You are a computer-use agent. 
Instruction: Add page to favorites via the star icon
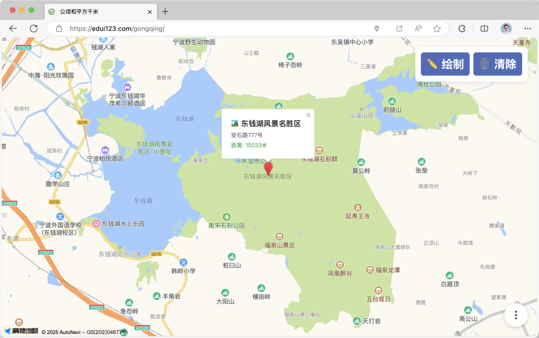click(x=436, y=28)
